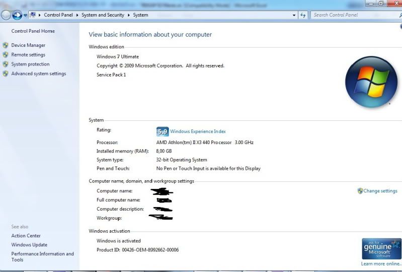This screenshot has width=402, height=272.
Task: Click shield icon beside Advanced system settings
Action: 6,74
